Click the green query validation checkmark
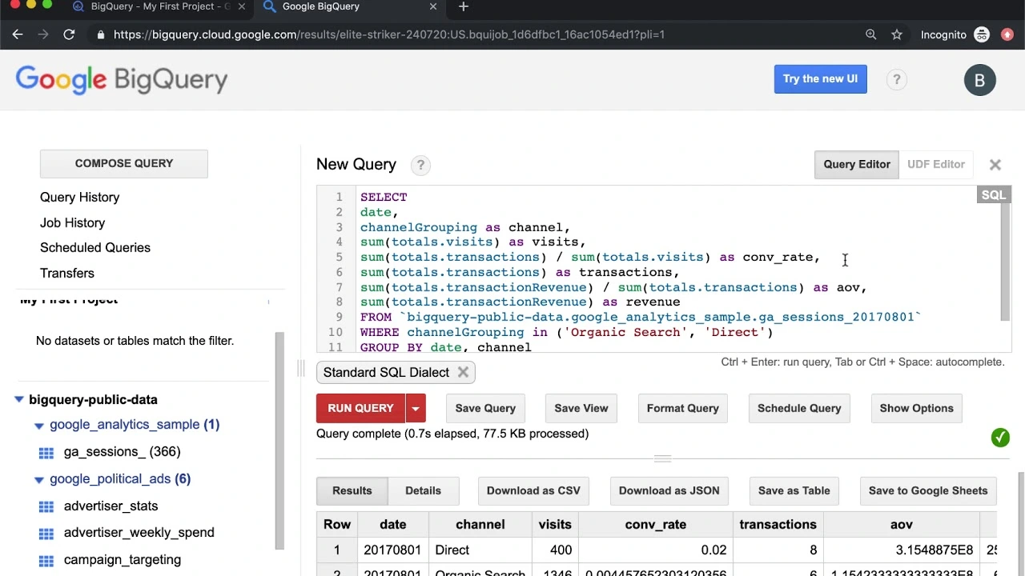Viewport: 1025px width, 576px height. [1000, 438]
